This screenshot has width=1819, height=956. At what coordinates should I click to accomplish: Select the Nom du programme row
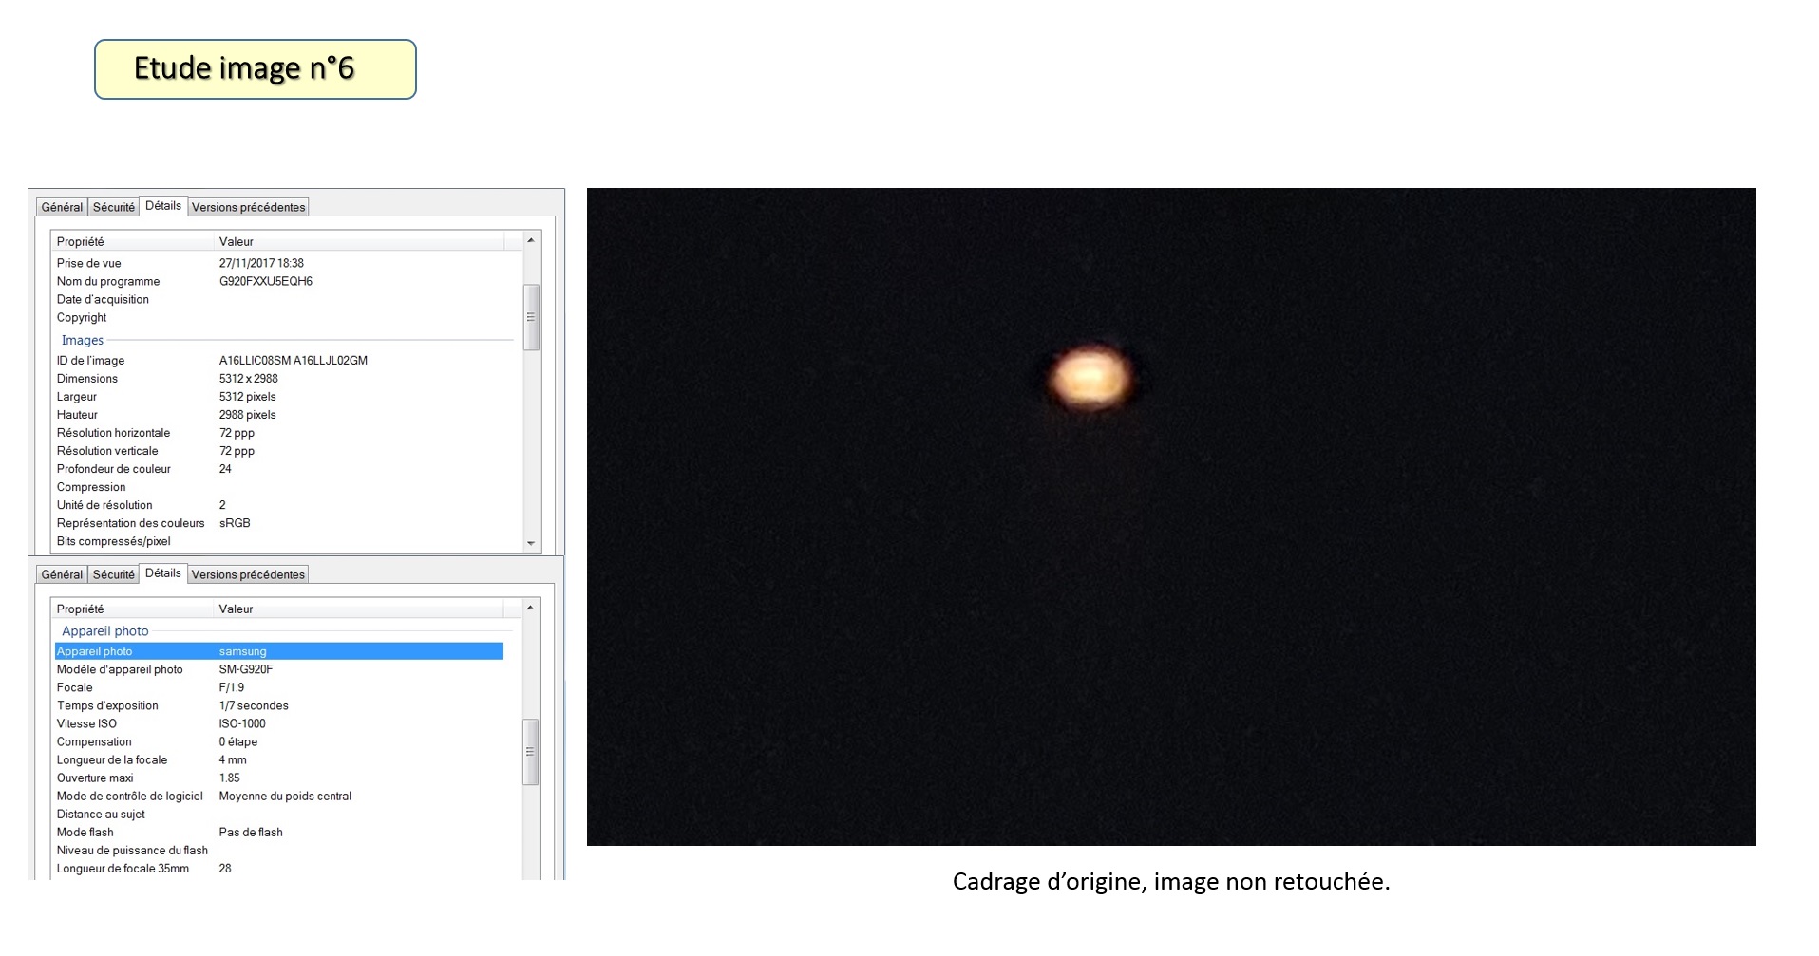click(279, 281)
